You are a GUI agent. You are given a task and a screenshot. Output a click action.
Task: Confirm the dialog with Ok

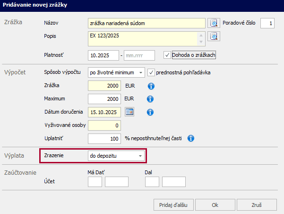(x=215, y=205)
